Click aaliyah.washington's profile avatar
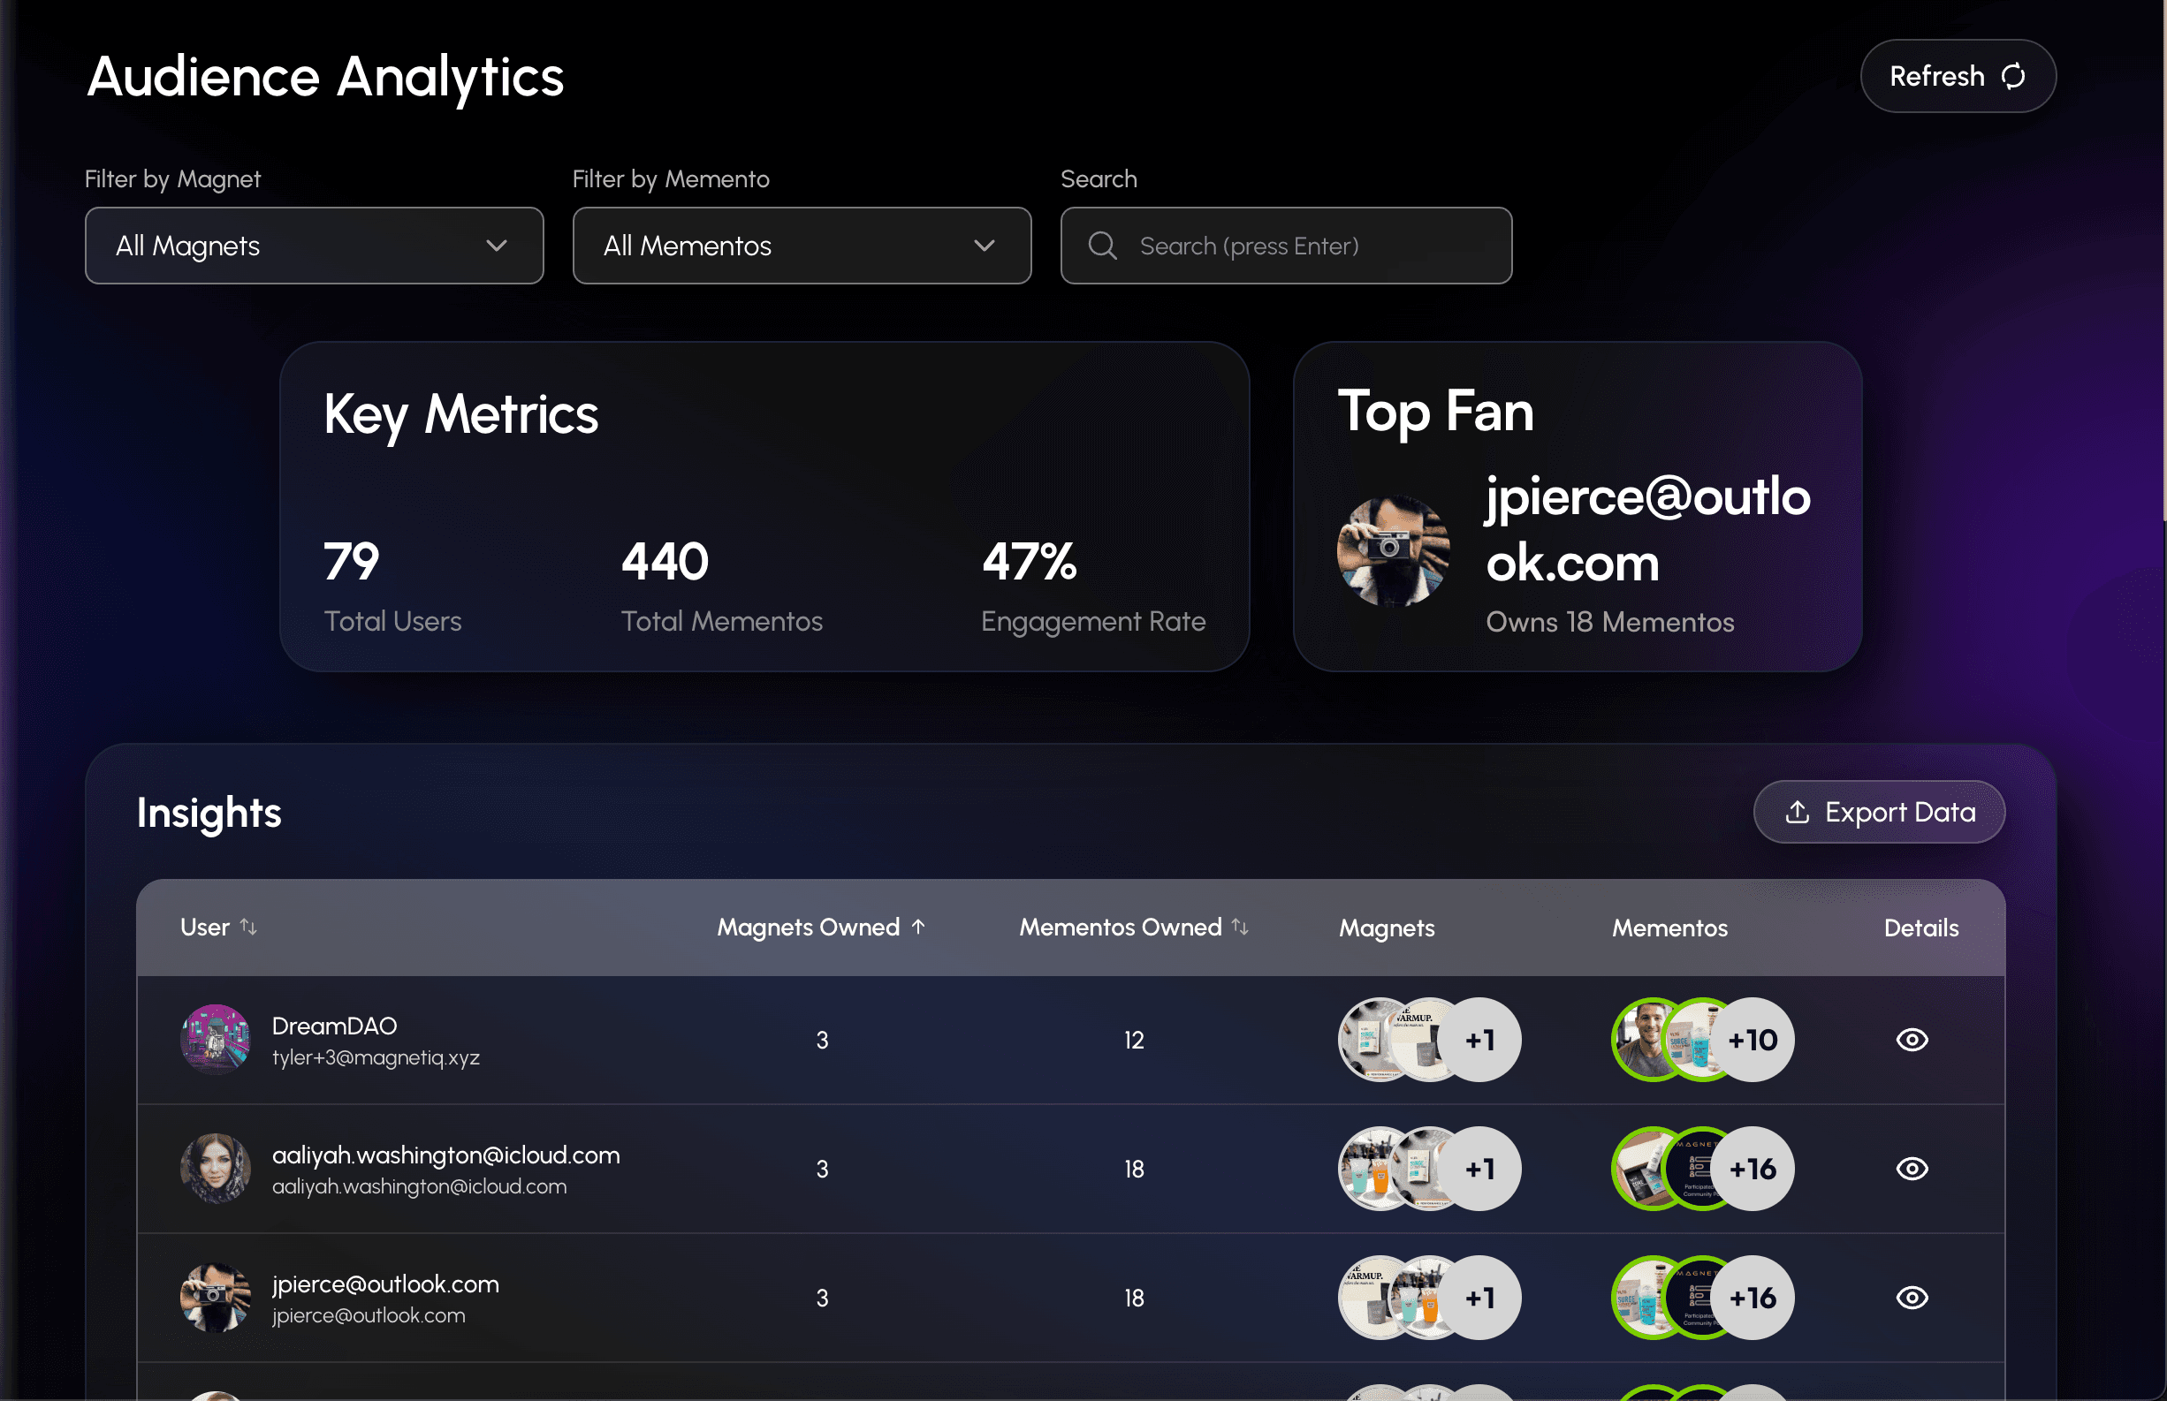Viewport: 2167px width, 1401px height. [216, 1169]
